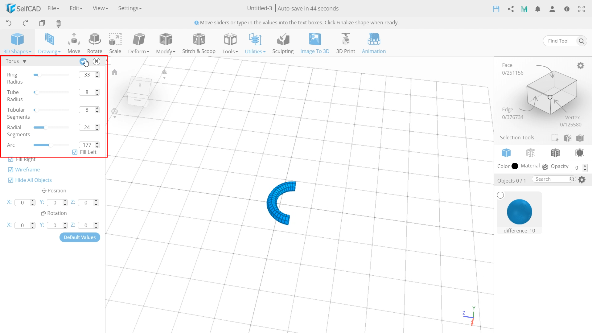
Task: Click the Arc value field
Action: (x=87, y=145)
